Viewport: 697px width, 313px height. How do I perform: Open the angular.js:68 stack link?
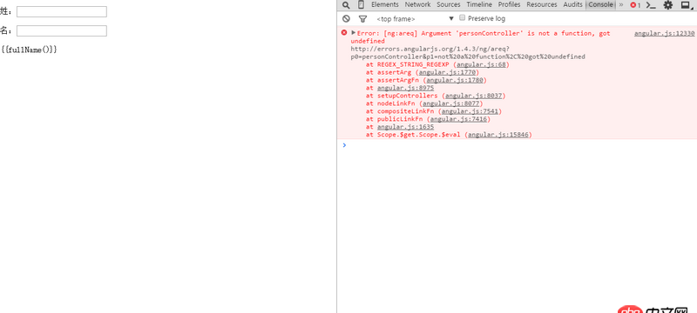click(x=481, y=64)
